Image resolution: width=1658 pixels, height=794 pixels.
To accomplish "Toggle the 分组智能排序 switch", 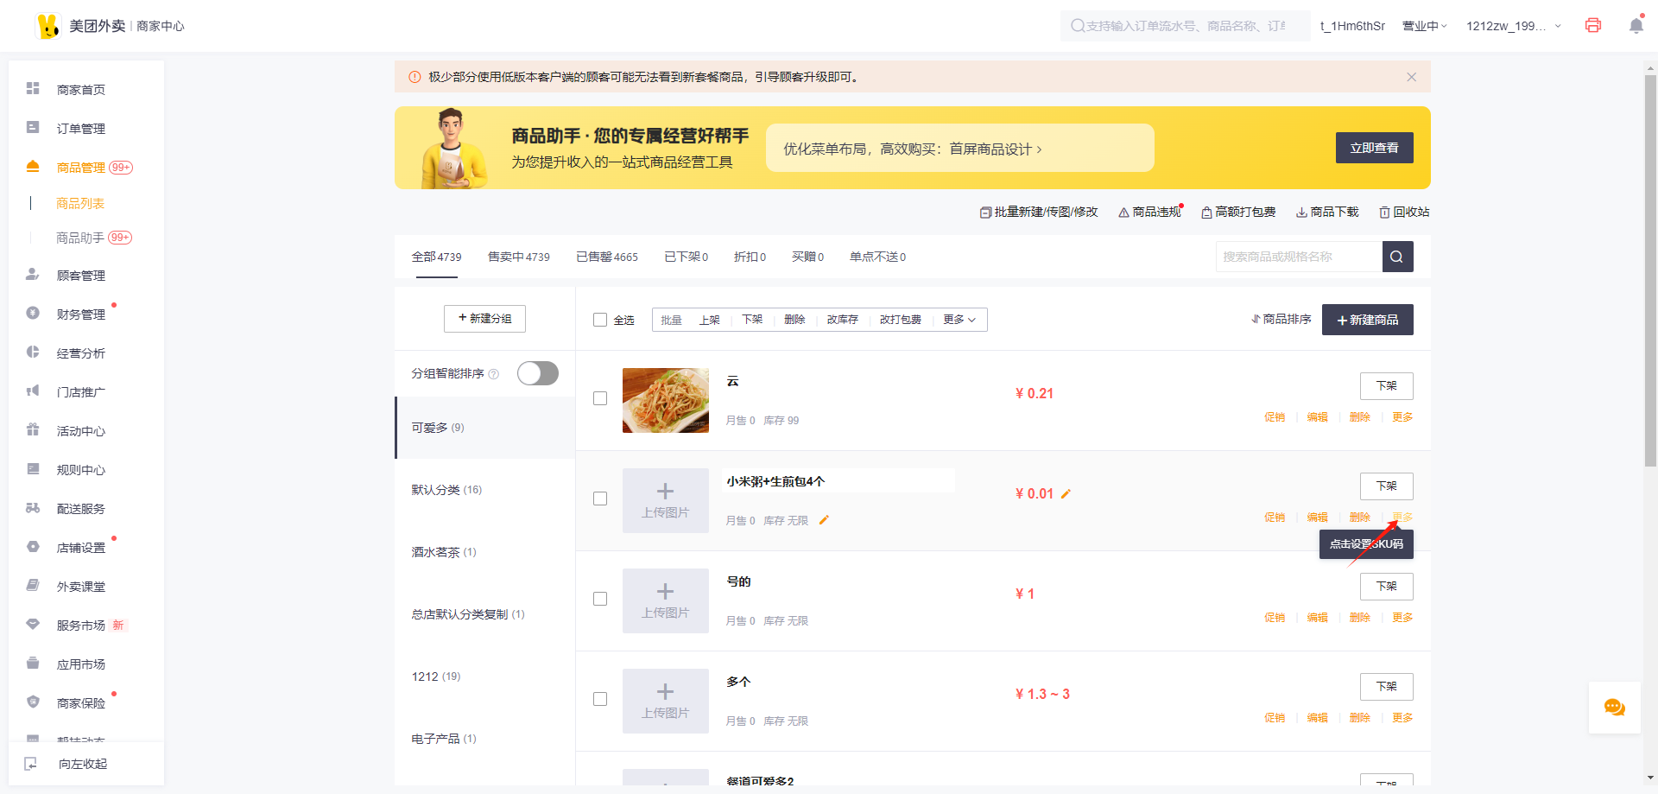I will tap(537, 373).
